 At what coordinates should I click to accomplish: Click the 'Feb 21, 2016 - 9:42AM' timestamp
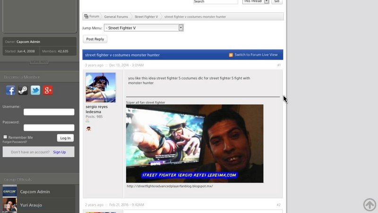point(127,205)
